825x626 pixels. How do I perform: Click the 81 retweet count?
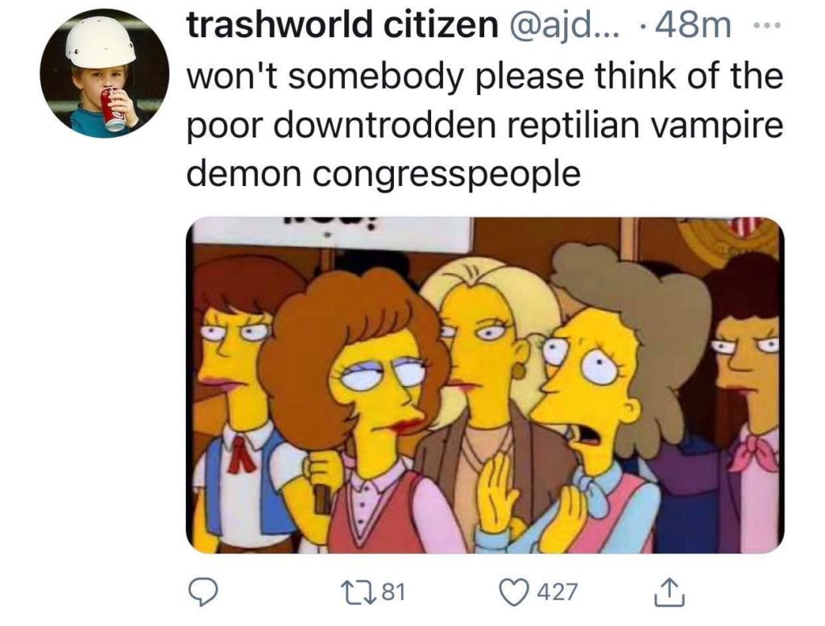click(393, 592)
